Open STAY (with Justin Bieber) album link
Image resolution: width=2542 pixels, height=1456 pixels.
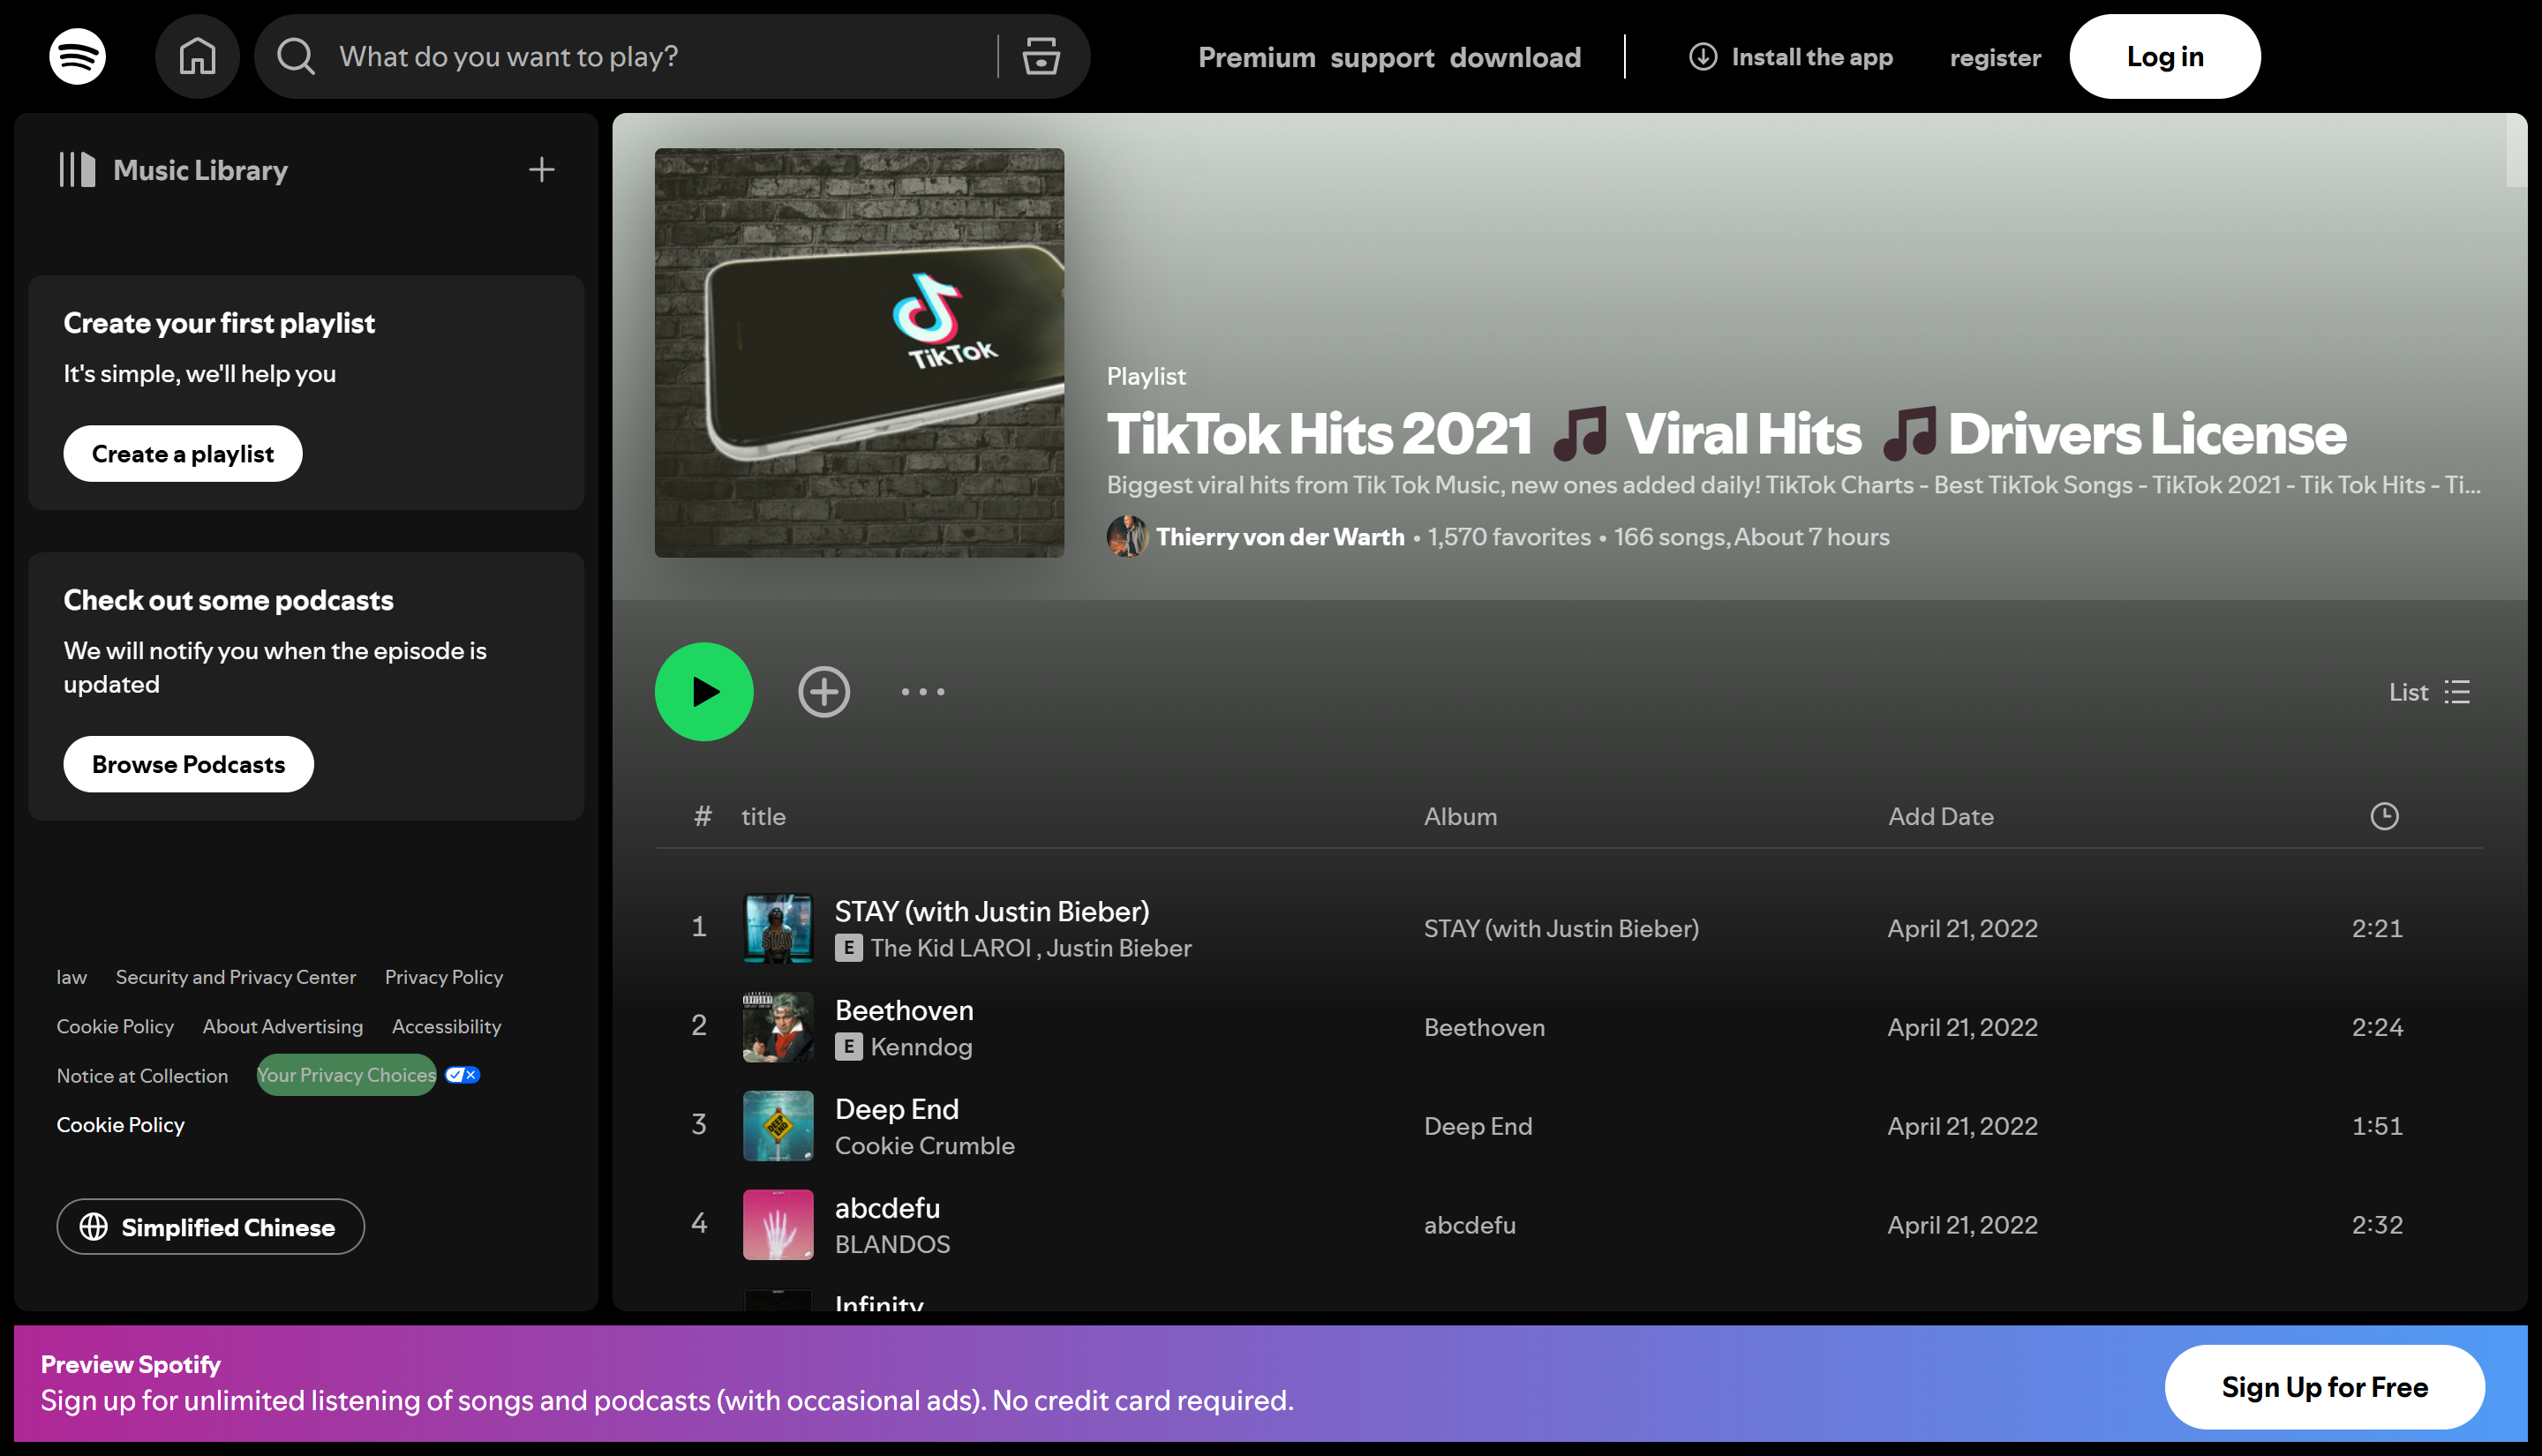click(1561, 929)
